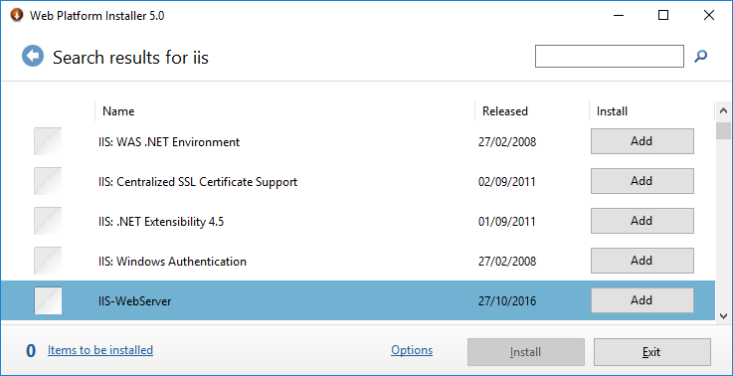Sort by the Released column header
Screen dimensions: 733x376
click(x=532, y=111)
